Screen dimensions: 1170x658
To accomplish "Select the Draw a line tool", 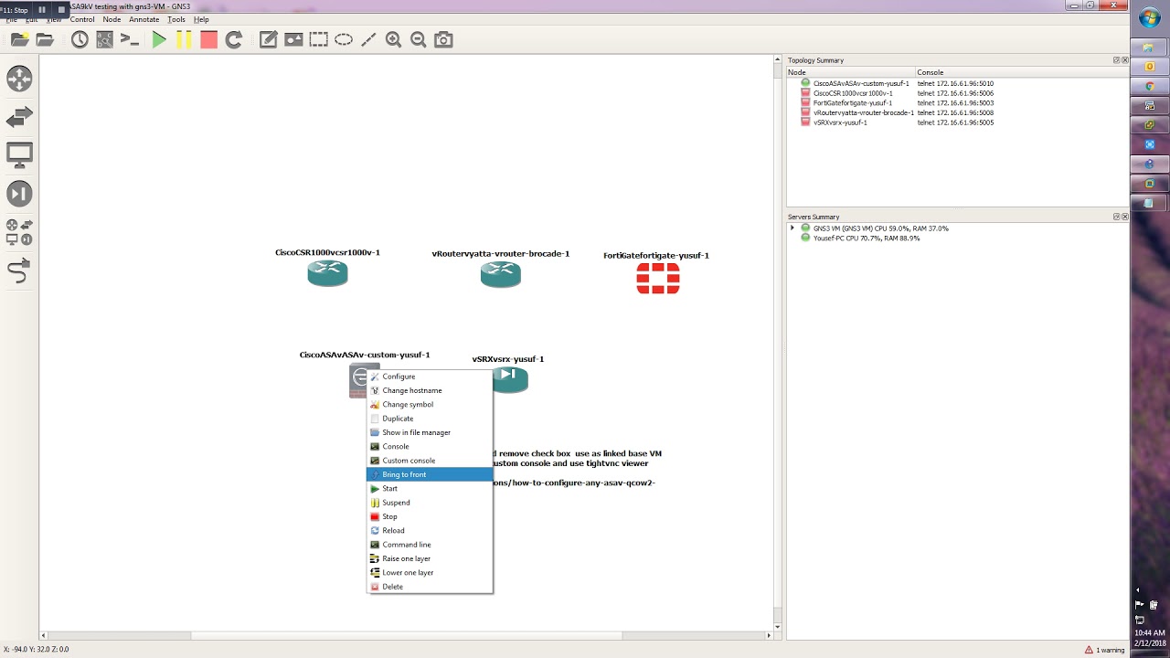I will coord(368,39).
